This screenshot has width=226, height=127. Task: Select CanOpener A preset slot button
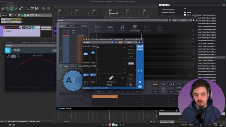point(130,85)
